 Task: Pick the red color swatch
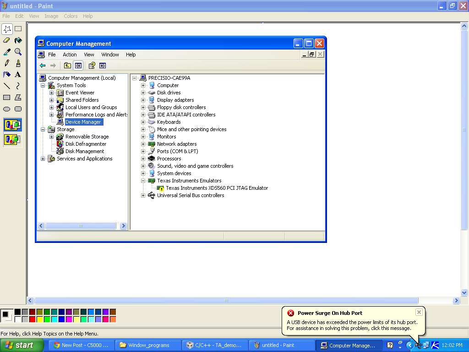tap(33, 319)
